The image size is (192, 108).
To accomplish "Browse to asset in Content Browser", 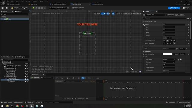I will click(x=7, y=8).
